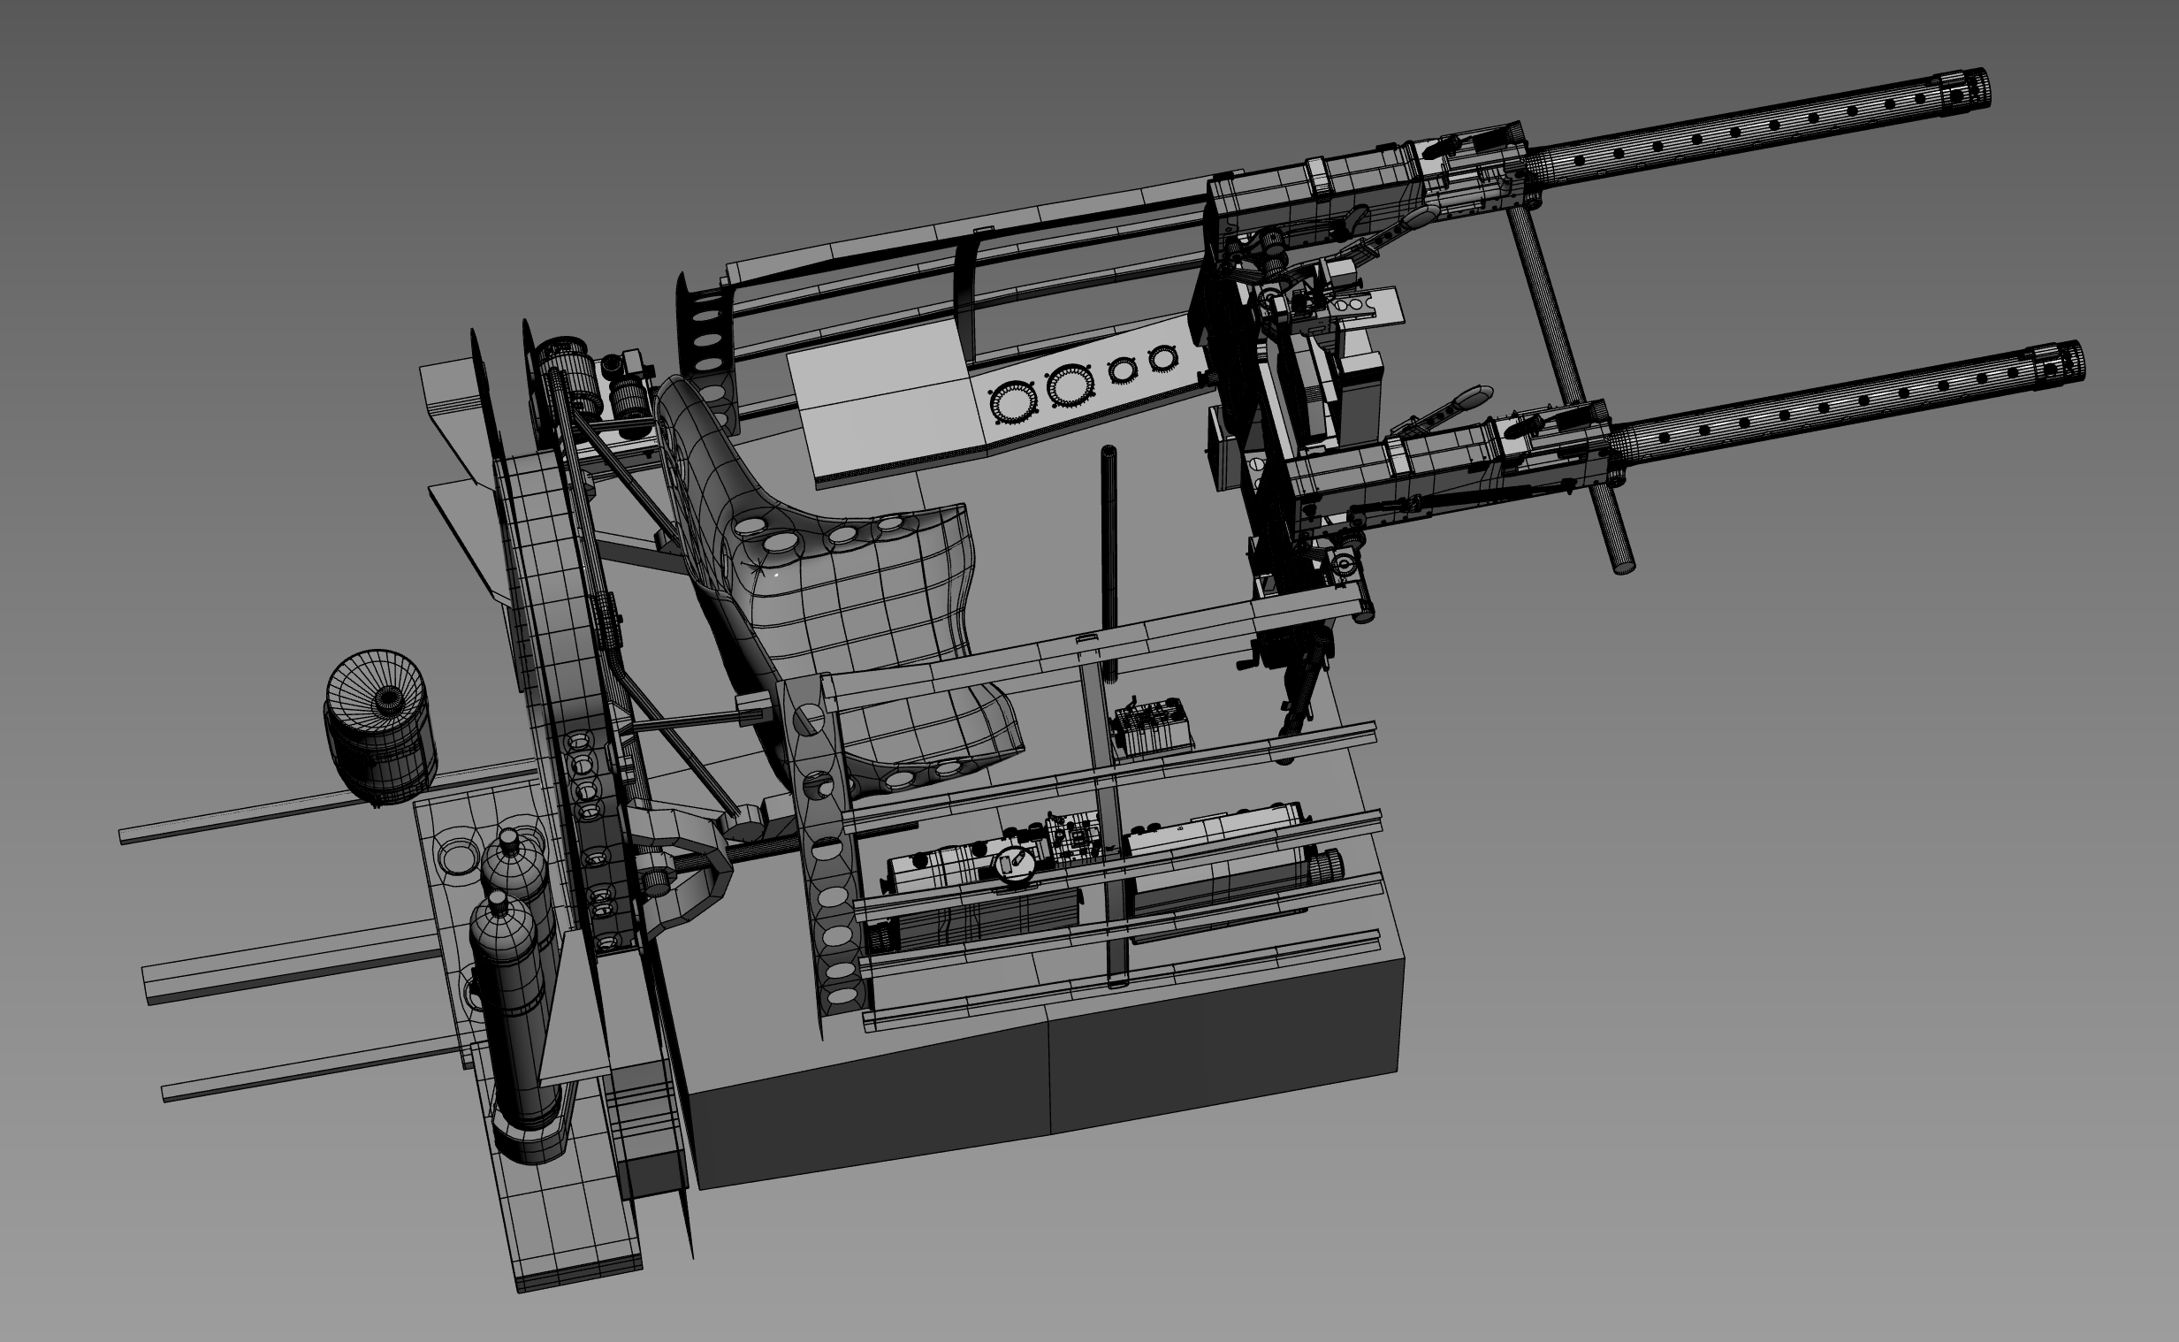Click the wire basket cylinder on left
The image size is (2179, 1342).
380,729
